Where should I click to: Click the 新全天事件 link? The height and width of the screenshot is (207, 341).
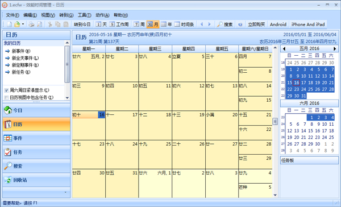(x=25, y=58)
